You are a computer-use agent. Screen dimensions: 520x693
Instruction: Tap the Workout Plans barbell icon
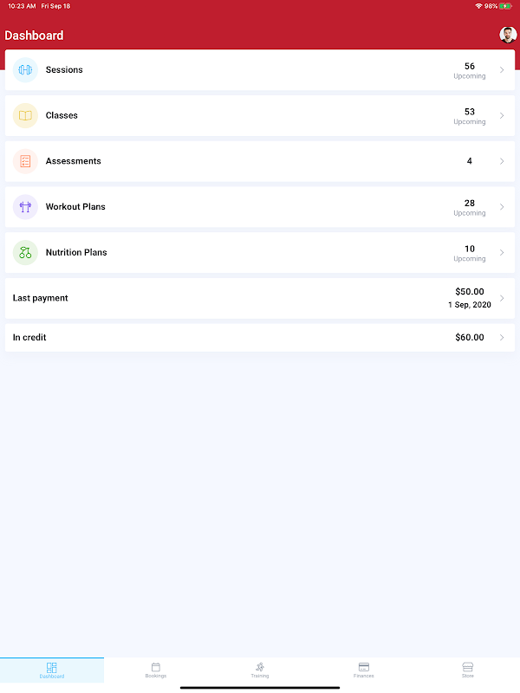point(25,207)
